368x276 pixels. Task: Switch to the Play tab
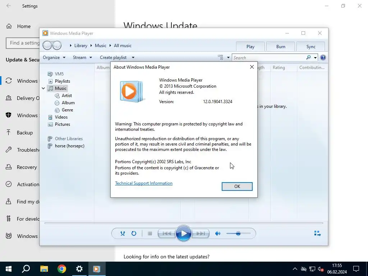[250, 46]
